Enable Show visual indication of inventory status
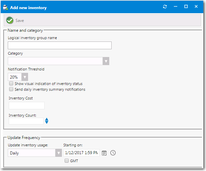 [12, 84]
